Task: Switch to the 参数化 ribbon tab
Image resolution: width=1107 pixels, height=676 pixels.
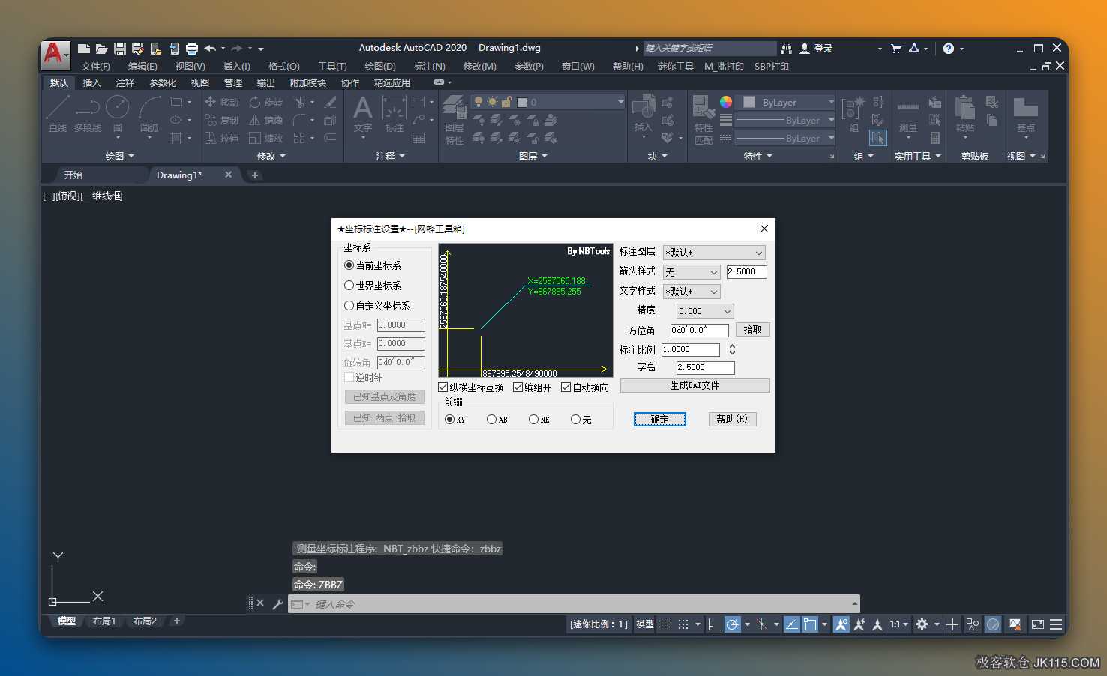Action: coord(163,83)
